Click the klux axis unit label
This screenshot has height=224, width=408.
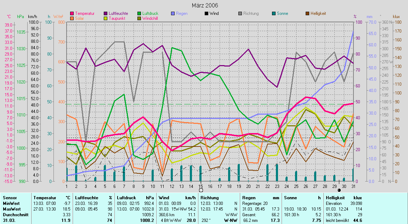pyautogui.click(x=396, y=17)
